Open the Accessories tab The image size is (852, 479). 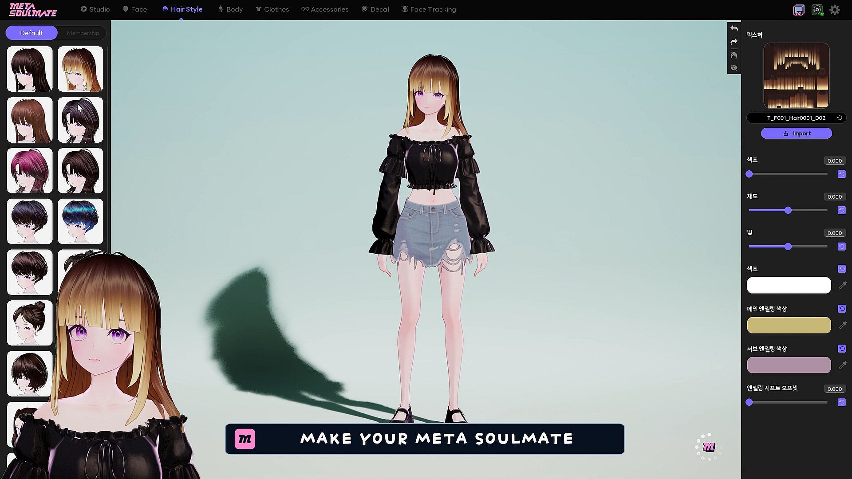(325, 9)
